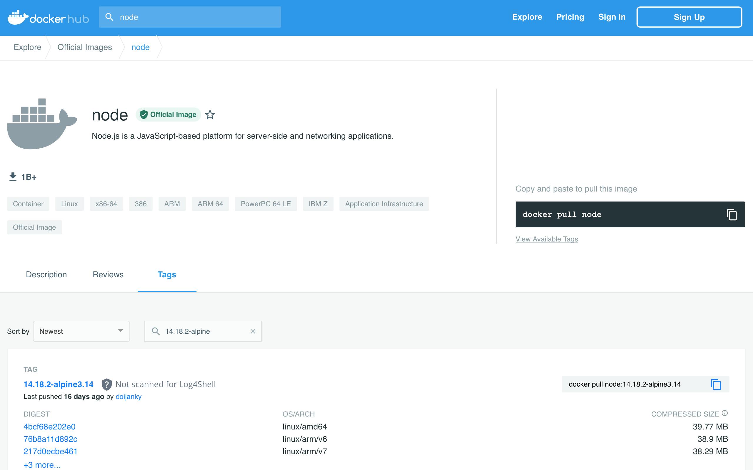
Task: Star the node repository
Action: (x=210, y=115)
